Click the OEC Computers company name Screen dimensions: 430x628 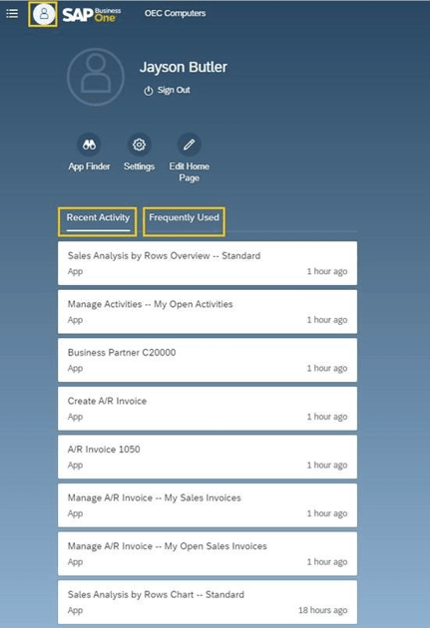pos(176,13)
